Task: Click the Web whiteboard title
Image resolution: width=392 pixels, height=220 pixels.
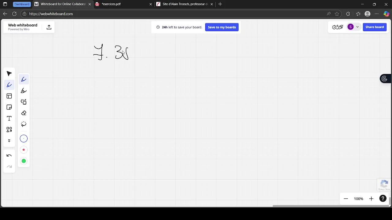Action: click(23, 25)
